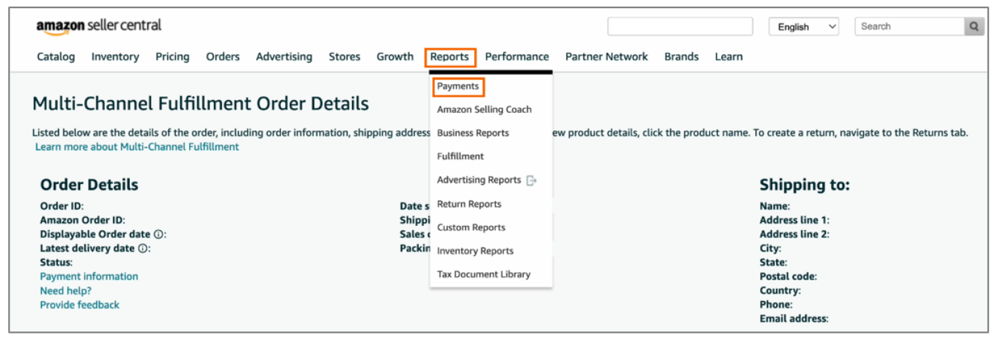Image resolution: width=994 pixels, height=339 pixels.
Task: Open the Brands menu
Action: pos(682,56)
